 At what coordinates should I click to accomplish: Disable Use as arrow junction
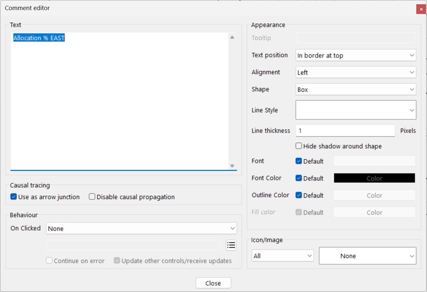[13, 196]
